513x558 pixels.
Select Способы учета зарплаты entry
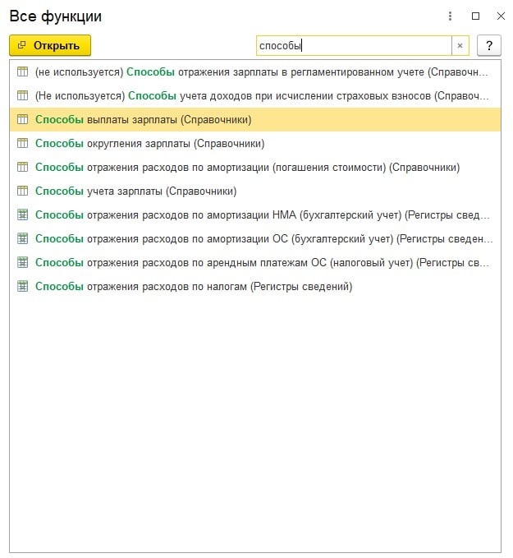tap(135, 191)
